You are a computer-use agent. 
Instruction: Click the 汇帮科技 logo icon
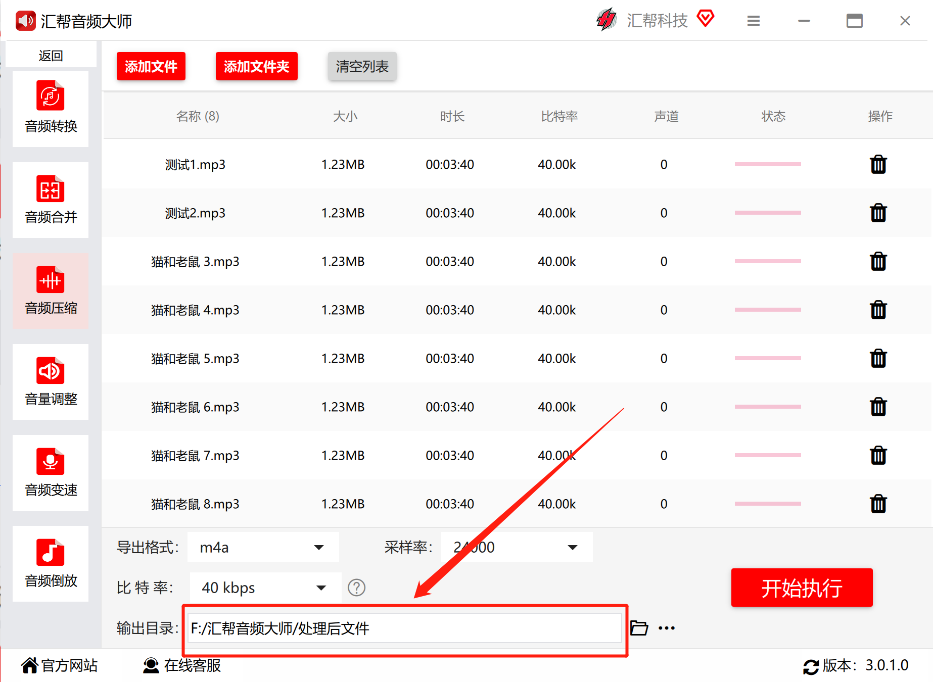click(x=607, y=20)
